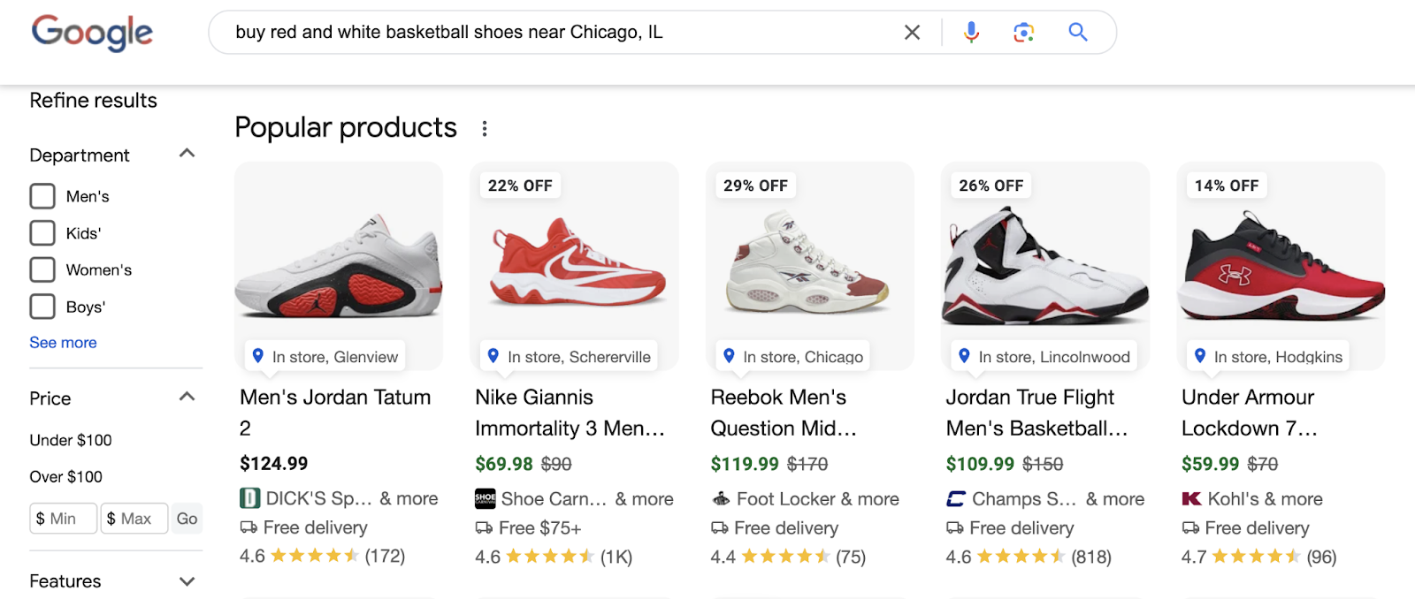This screenshot has height=599, width=1415.
Task: Collapse the Price filter section
Action: pos(187,397)
